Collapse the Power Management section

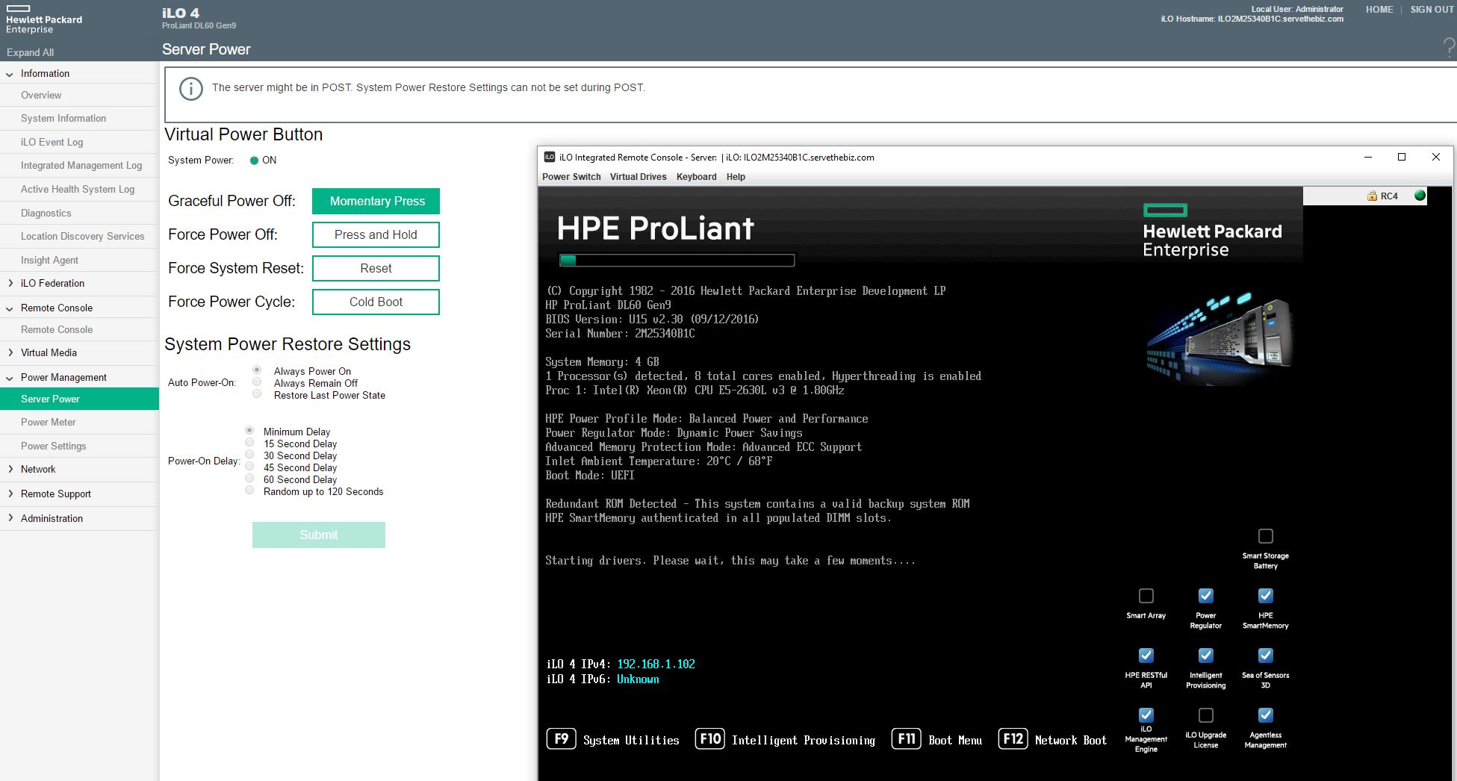tap(10, 377)
